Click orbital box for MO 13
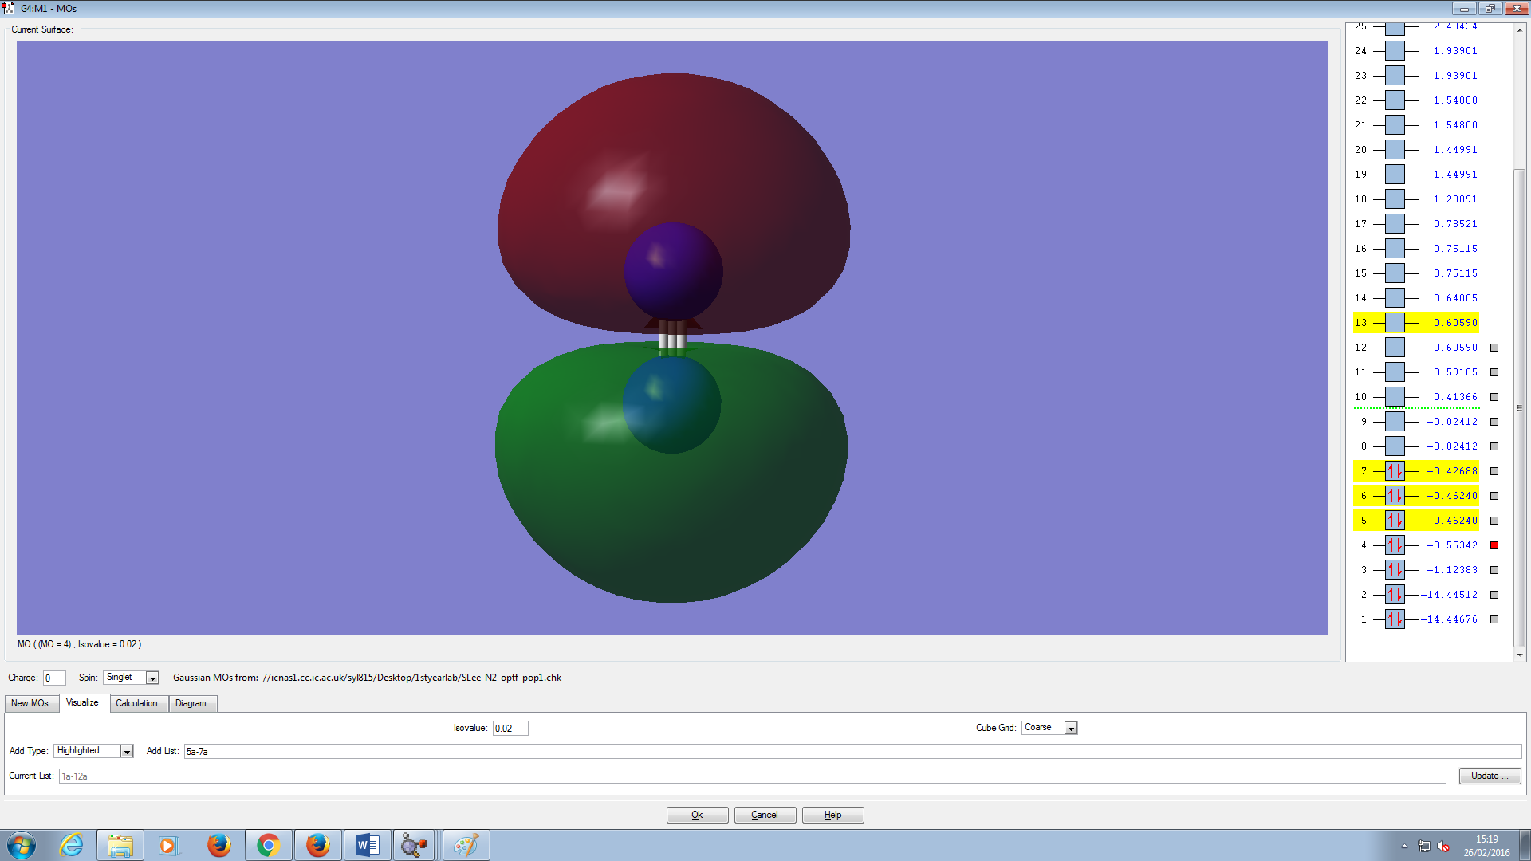The height and width of the screenshot is (861, 1531). [1395, 323]
